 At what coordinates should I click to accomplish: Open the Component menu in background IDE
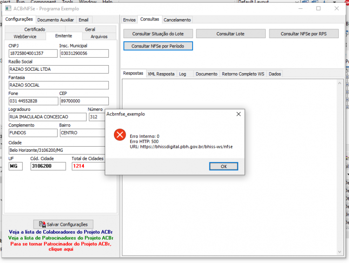[43, 1]
